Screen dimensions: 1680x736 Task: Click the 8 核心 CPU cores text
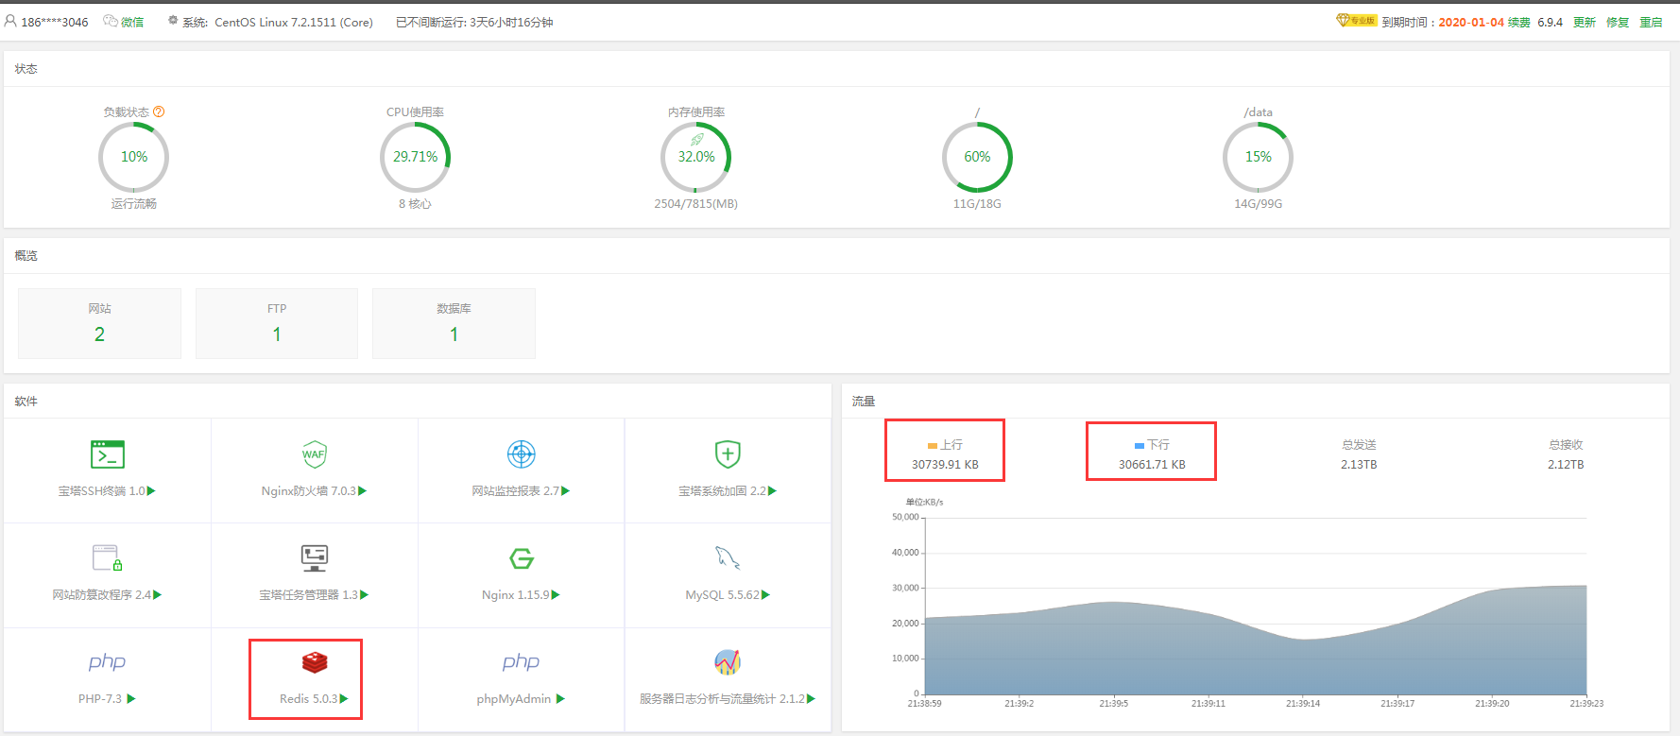415,204
